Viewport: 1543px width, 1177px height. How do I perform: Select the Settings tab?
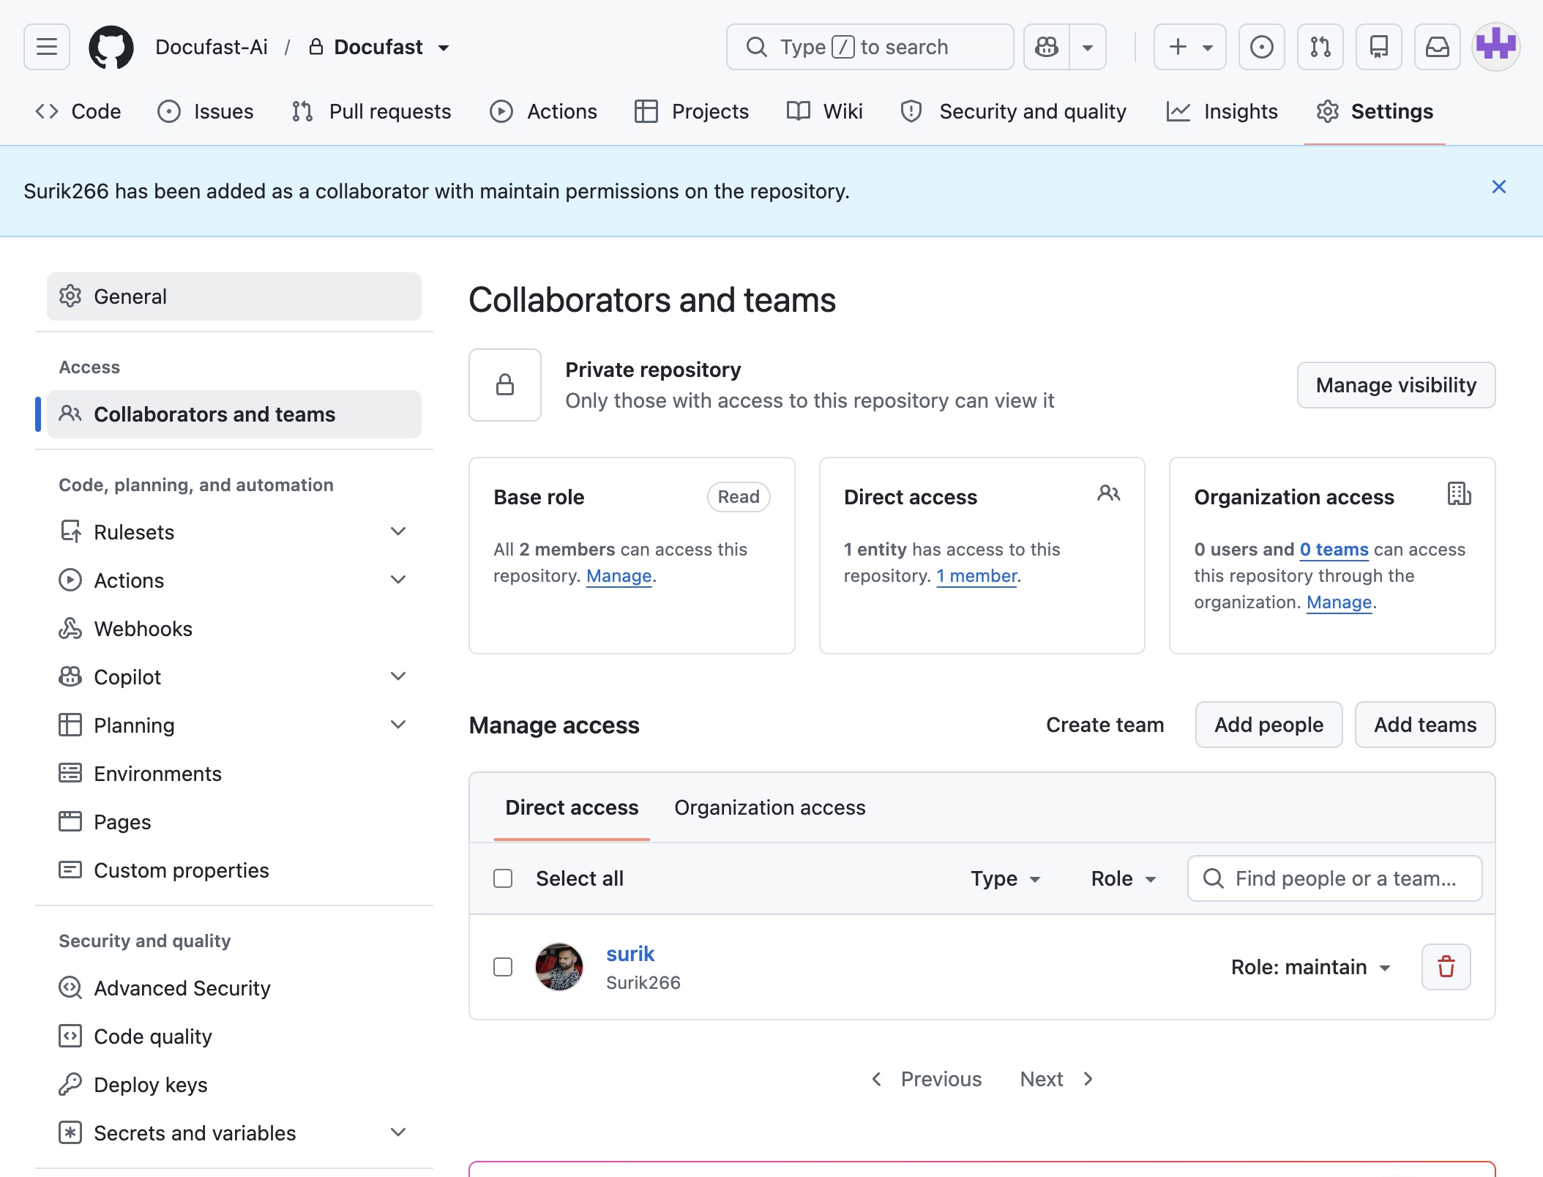click(1375, 111)
